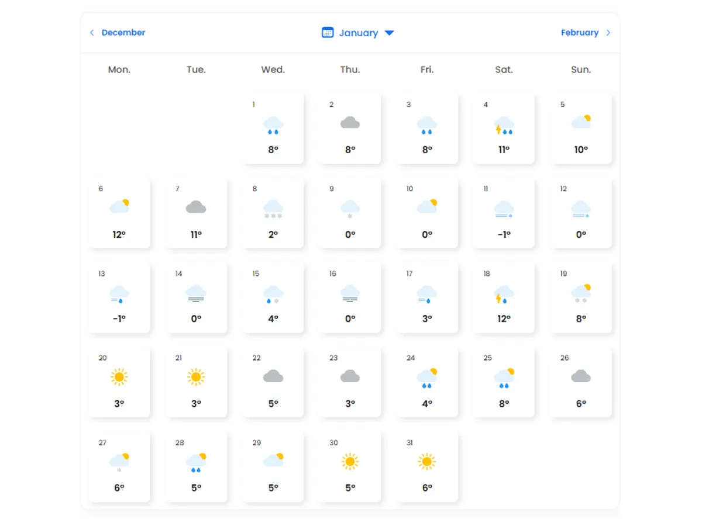Image resolution: width=702 pixels, height=526 pixels.
Task: Click rain cloud icon on January 1
Action: [273, 125]
